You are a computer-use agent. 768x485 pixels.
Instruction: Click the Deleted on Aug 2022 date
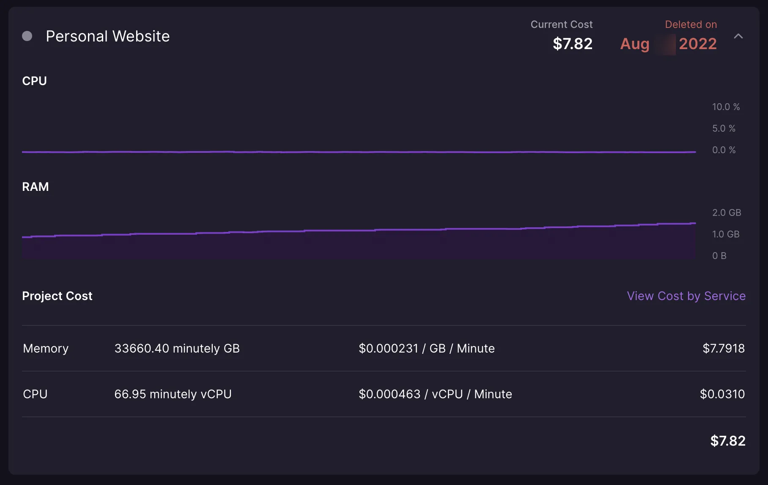(668, 44)
